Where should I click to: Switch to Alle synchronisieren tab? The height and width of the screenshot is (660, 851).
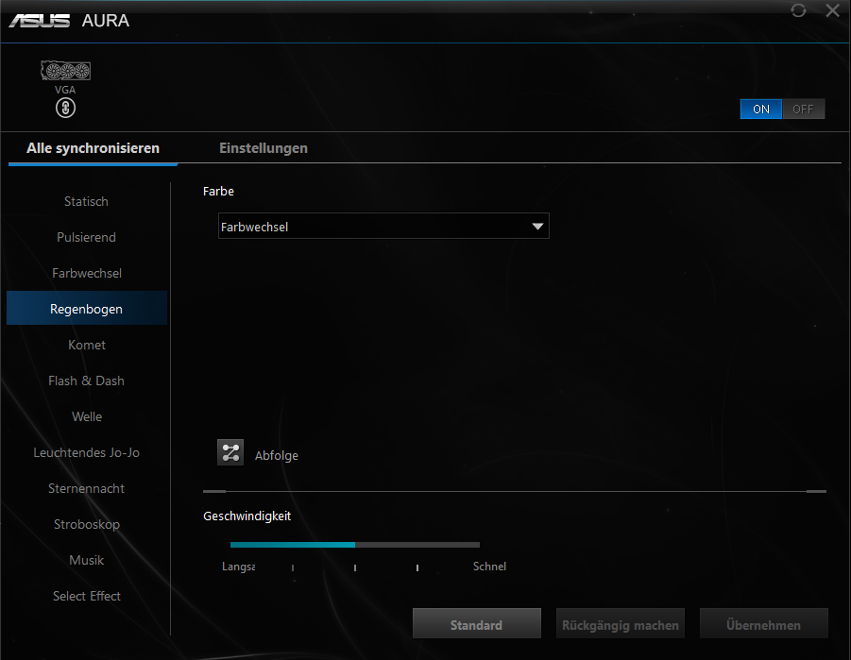93,148
